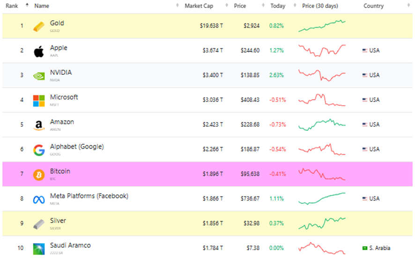Click the Gold bar icon
Screen dimensions: 415x259
(39, 27)
